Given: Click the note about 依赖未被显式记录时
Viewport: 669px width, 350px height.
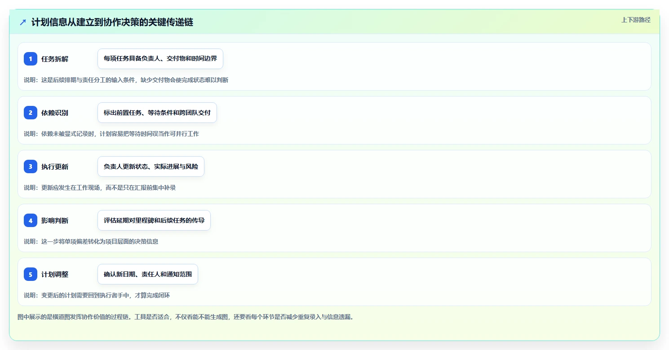Looking at the screenshot, I should coord(111,134).
